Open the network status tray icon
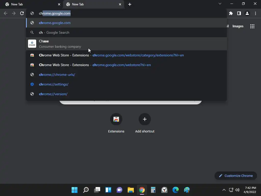261x196 pixels. click(231, 190)
